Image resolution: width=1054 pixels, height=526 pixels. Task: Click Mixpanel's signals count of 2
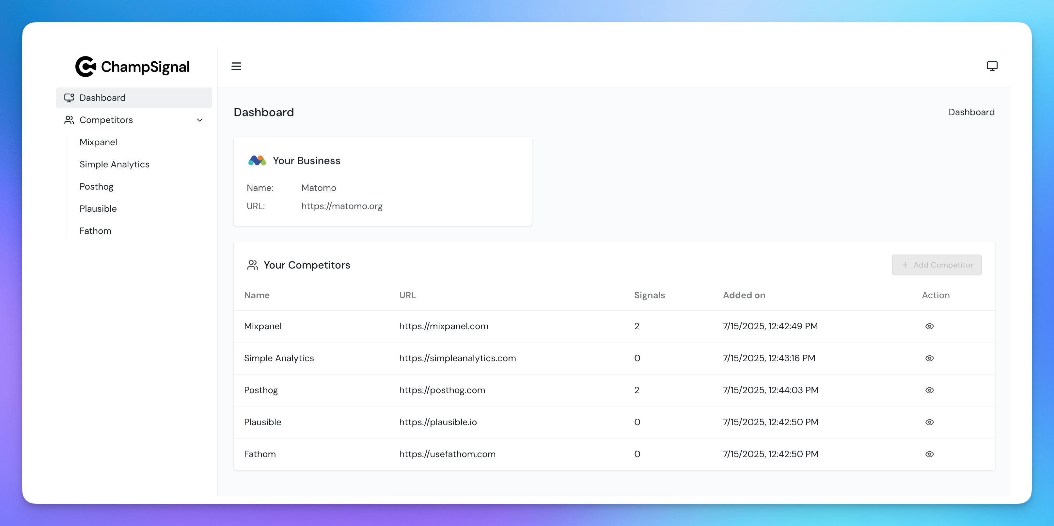coord(637,326)
